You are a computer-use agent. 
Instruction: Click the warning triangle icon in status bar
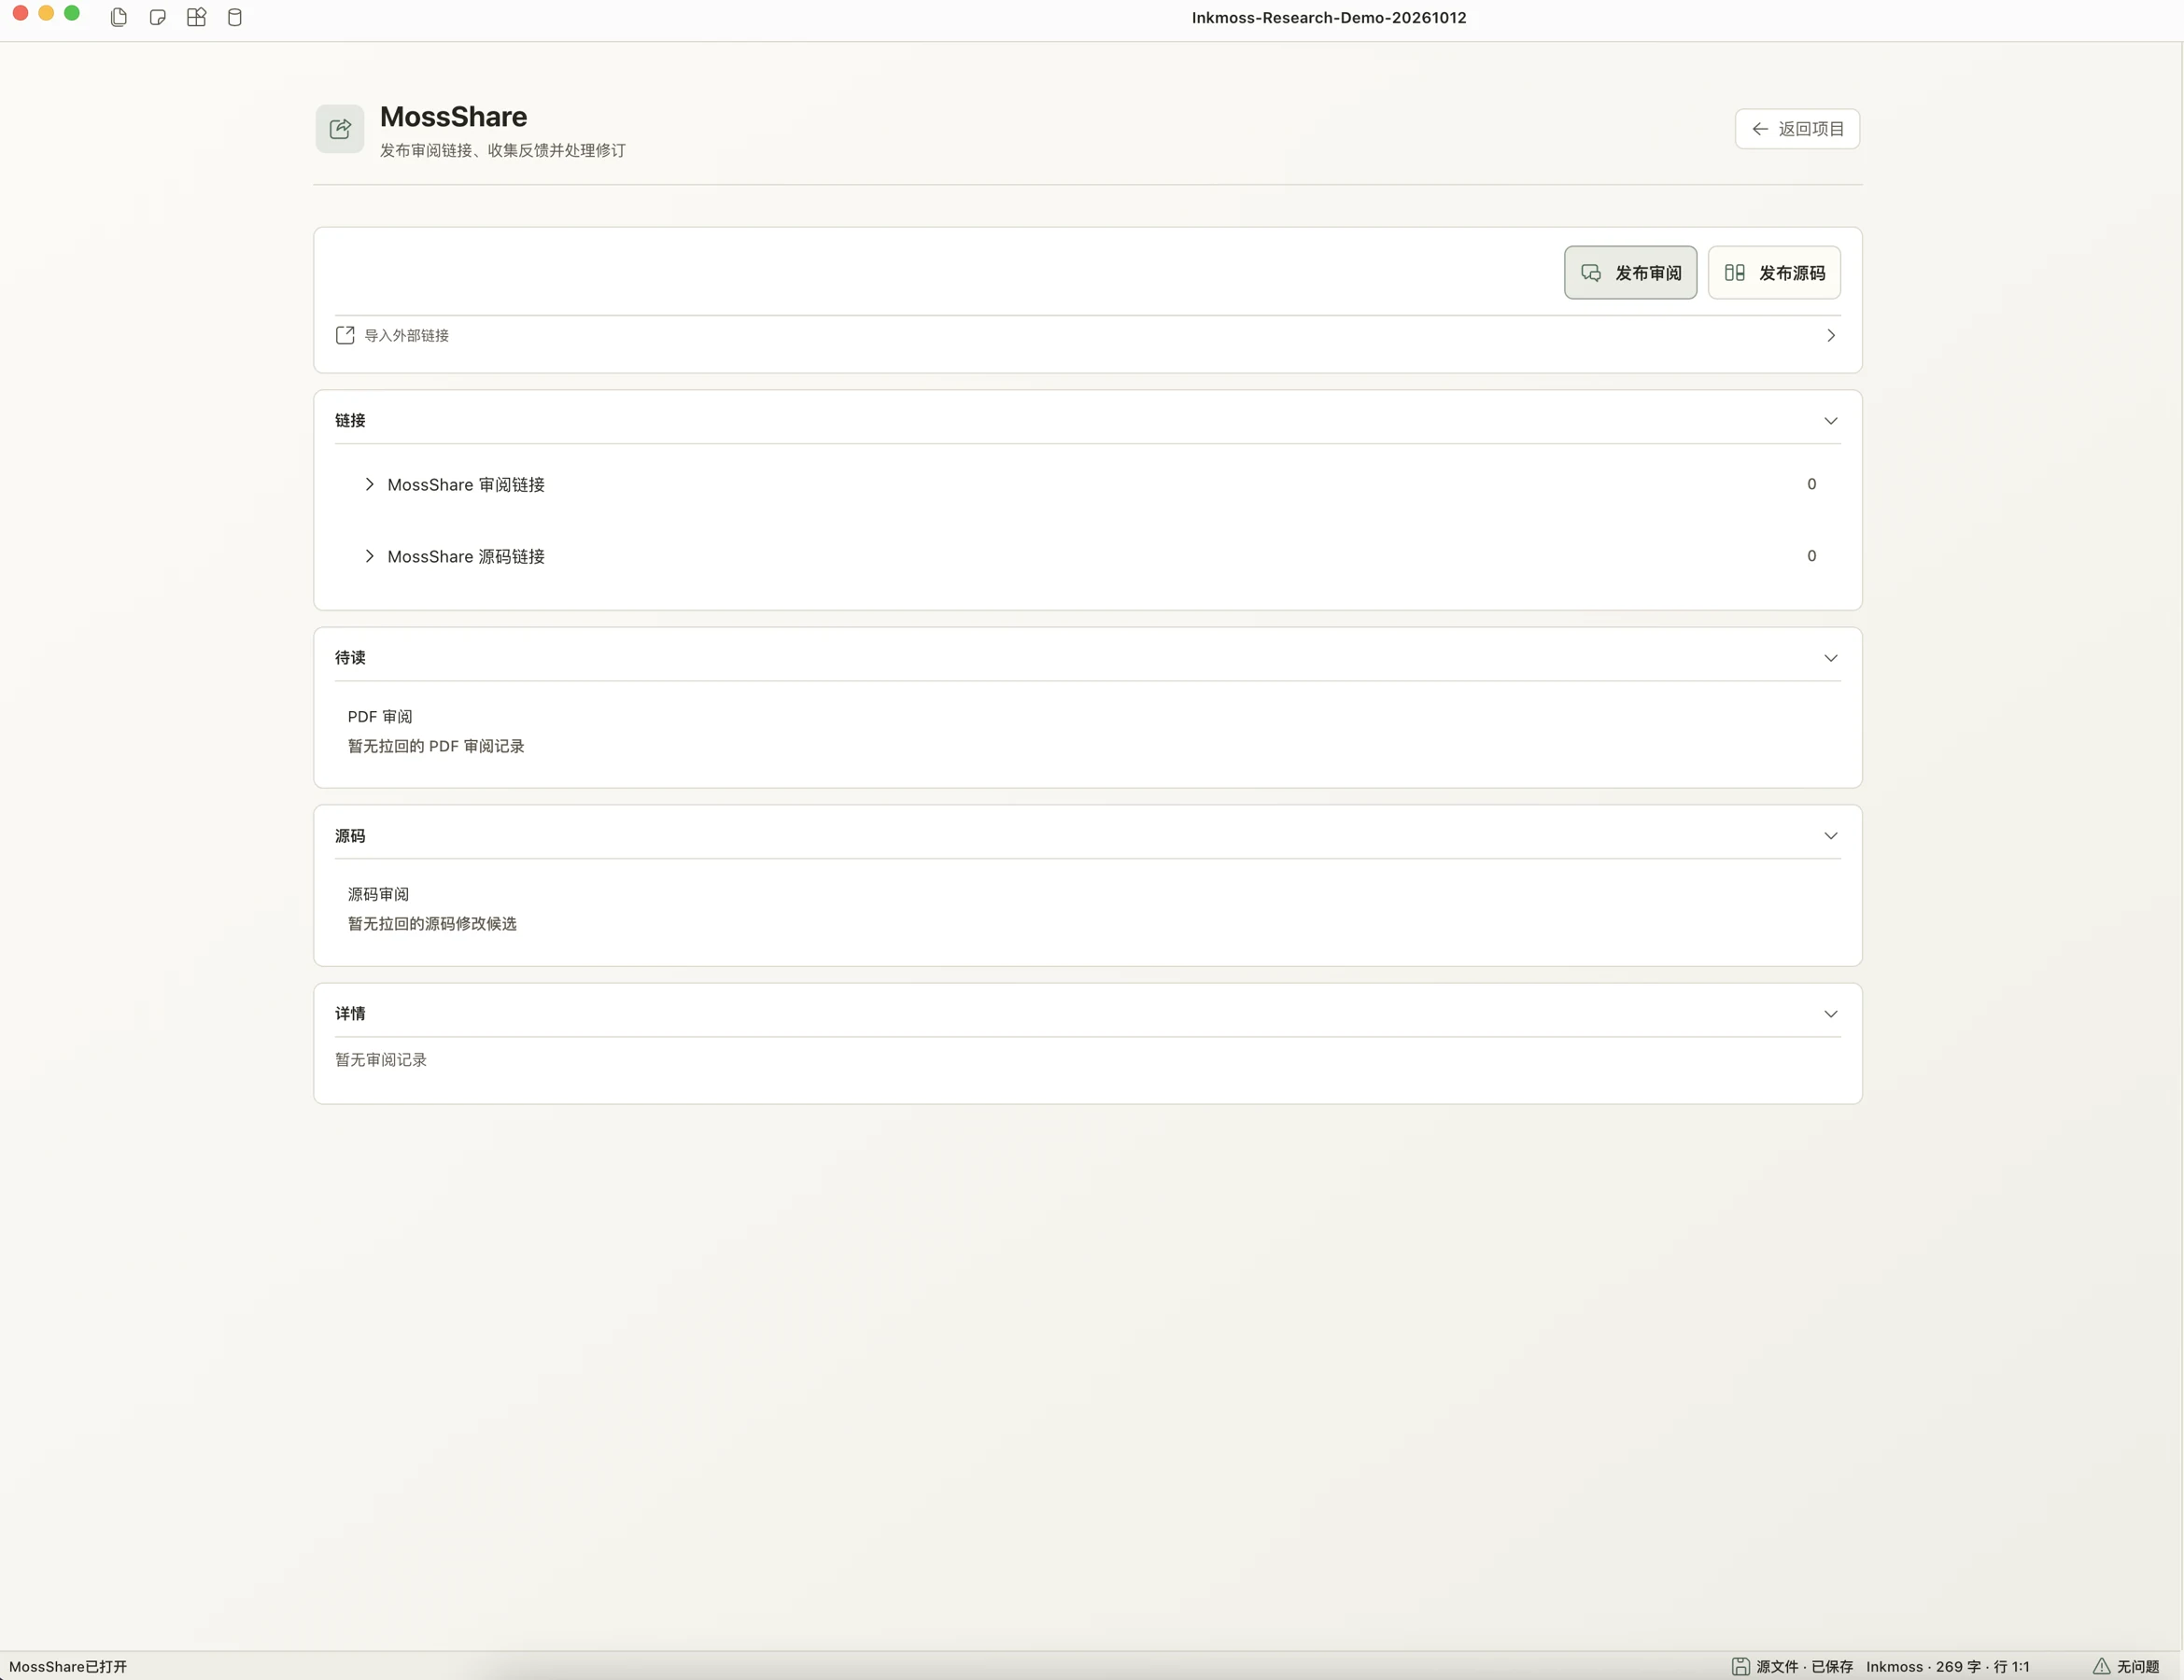click(x=2101, y=1666)
